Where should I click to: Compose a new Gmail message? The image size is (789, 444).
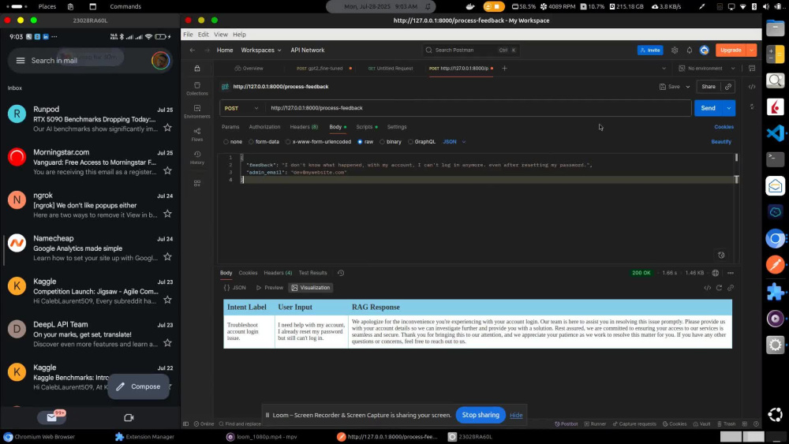pos(138,386)
